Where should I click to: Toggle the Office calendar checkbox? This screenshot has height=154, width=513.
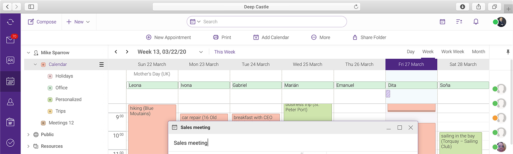(x=50, y=88)
